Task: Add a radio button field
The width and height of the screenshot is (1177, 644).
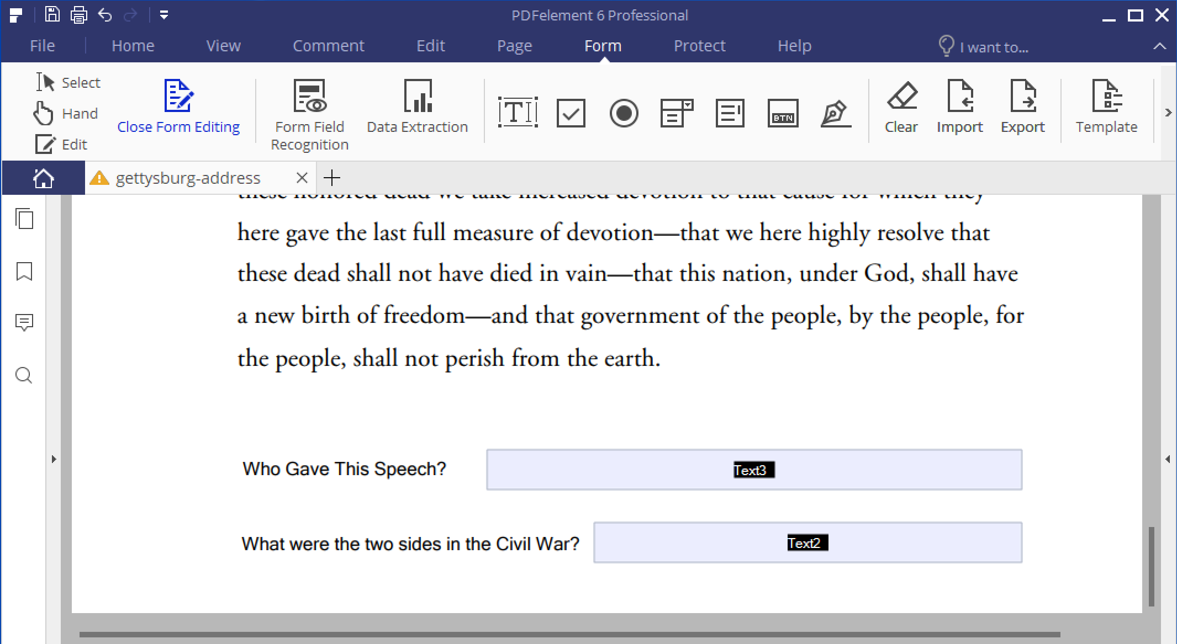Action: coord(624,113)
